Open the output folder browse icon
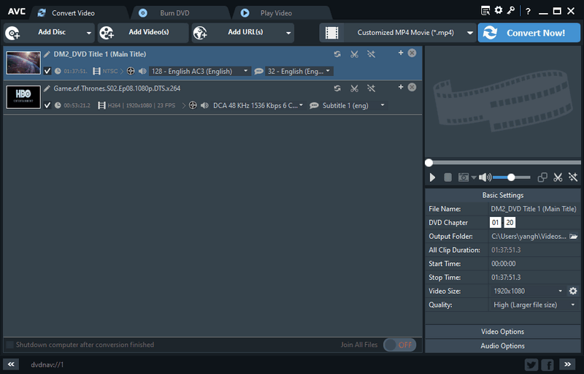Viewport: 584px width, 374px height. click(574, 237)
